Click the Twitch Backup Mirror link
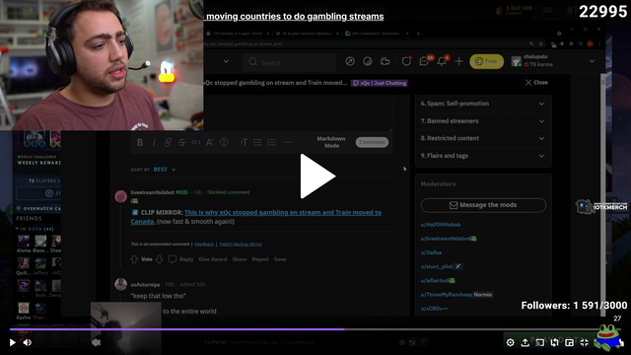The image size is (631, 355). click(x=241, y=244)
